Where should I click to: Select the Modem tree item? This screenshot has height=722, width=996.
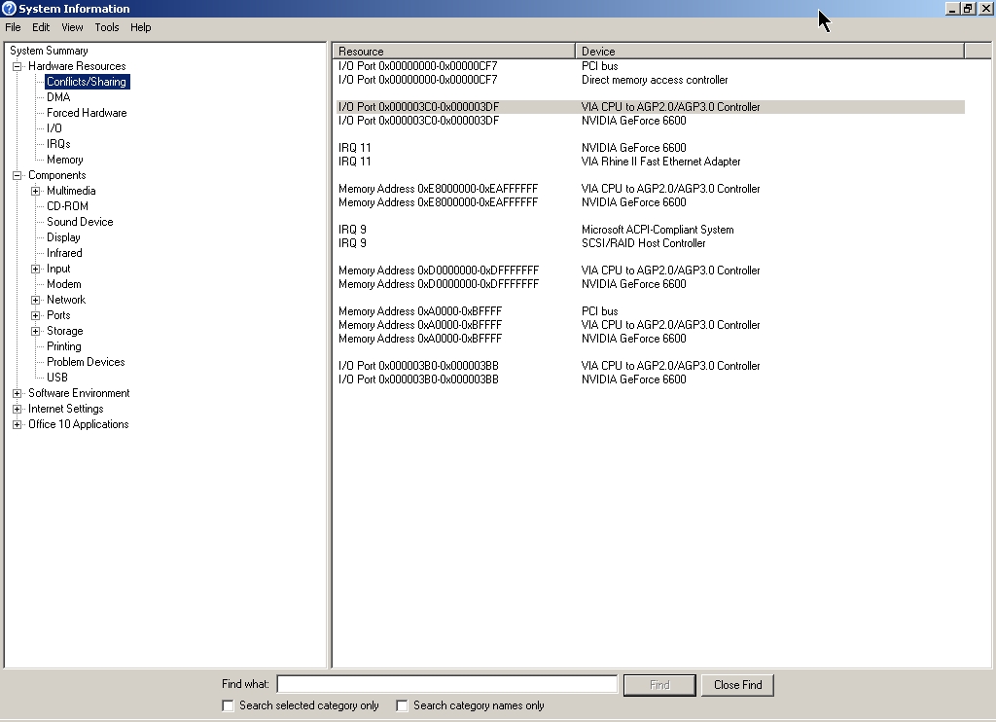(63, 284)
